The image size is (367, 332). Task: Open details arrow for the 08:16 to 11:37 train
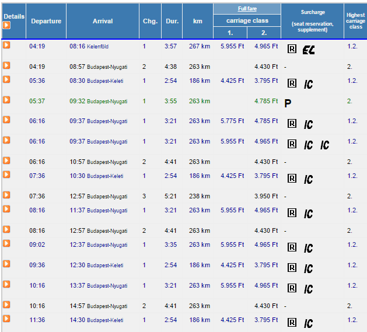[x=6, y=209]
